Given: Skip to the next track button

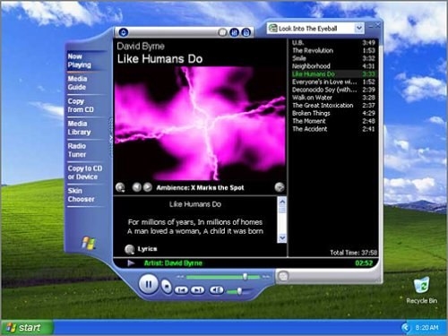Looking at the screenshot, I should pos(197,289).
